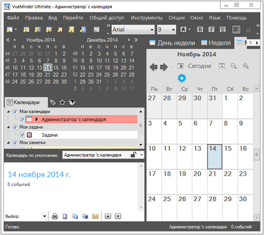
Task: Open the Инструменты menu
Action: tap(147, 18)
